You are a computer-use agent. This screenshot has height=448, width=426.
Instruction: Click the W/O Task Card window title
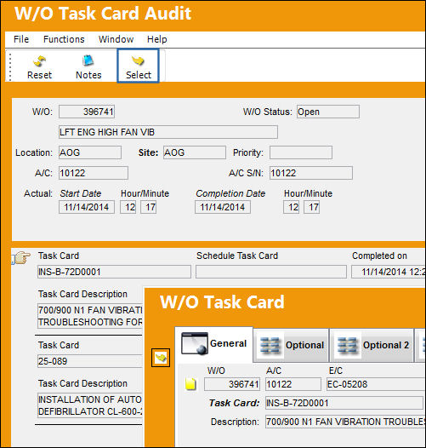(222, 302)
